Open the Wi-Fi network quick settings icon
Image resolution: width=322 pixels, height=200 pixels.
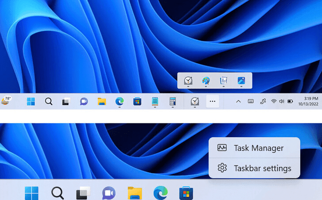click(x=274, y=101)
